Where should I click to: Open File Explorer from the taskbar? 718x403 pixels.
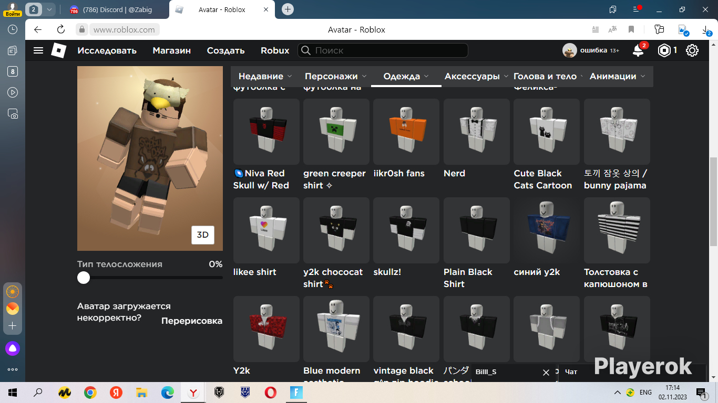(x=141, y=392)
